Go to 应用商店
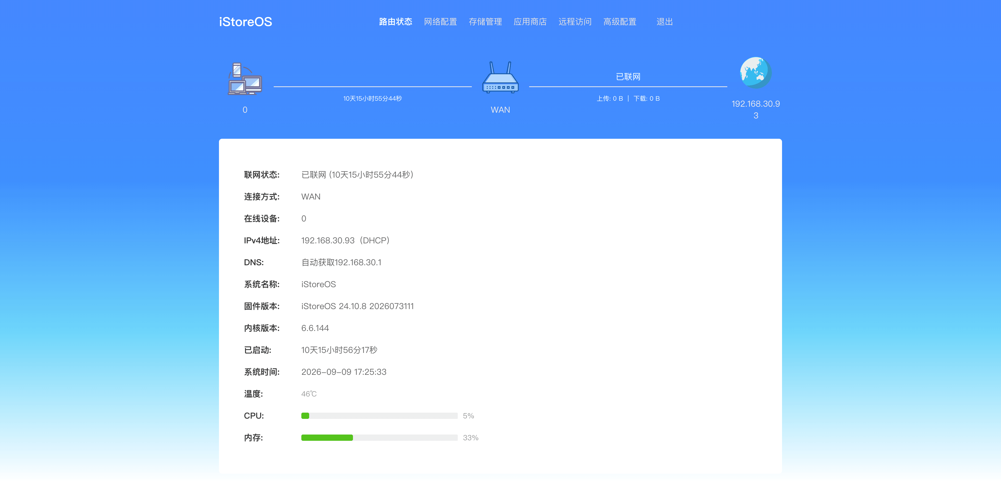Image resolution: width=1001 pixels, height=482 pixels. [x=530, y=22]
